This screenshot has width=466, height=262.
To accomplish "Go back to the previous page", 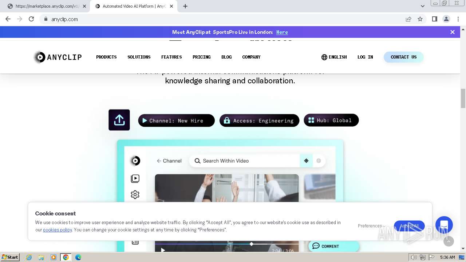I will (x=8, y=19).
